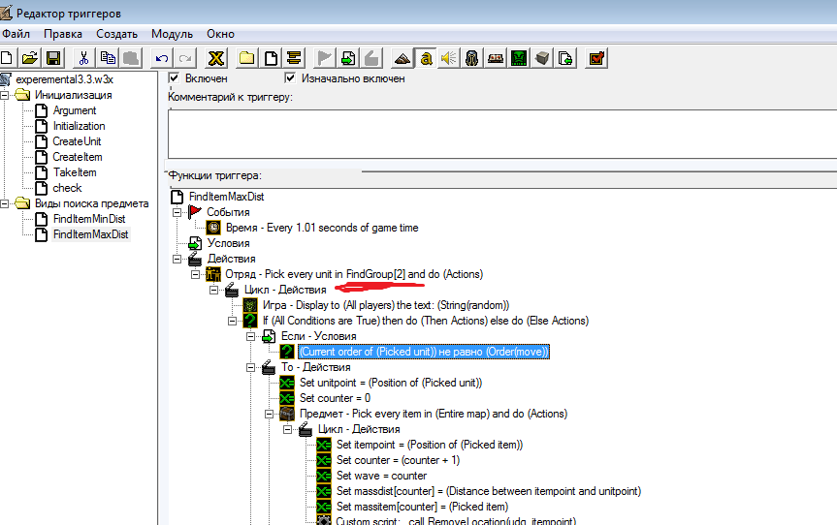Toggle the Изначально включен checkbox
This screenshot has width=837, height=525.
(x=290, y=78)
